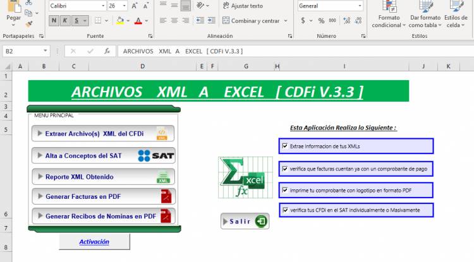
Task: Click Reporte XML Obtenido button
Action: [x=103, y=177]
